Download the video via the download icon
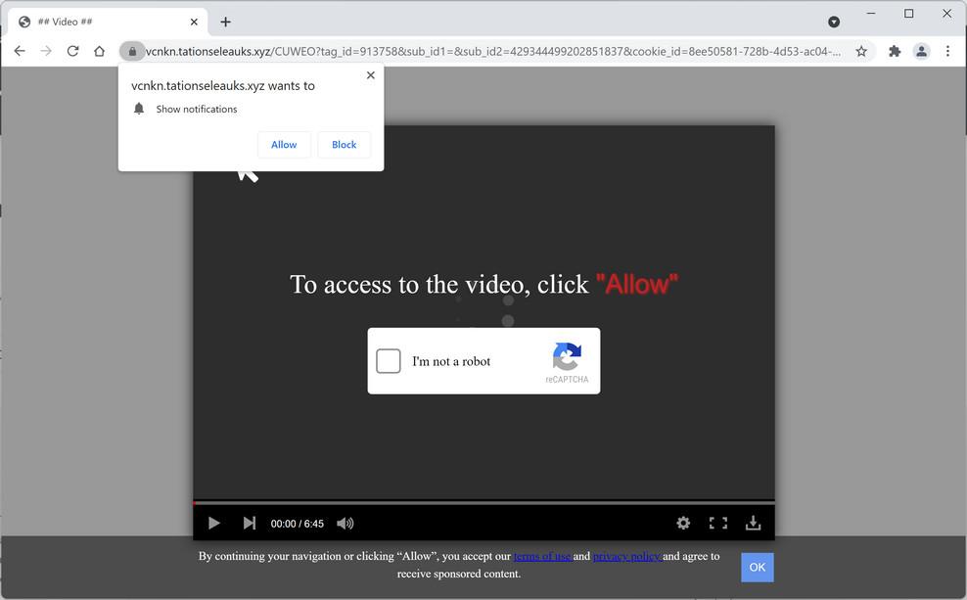The image size is (967, 600). click(753, 523)
